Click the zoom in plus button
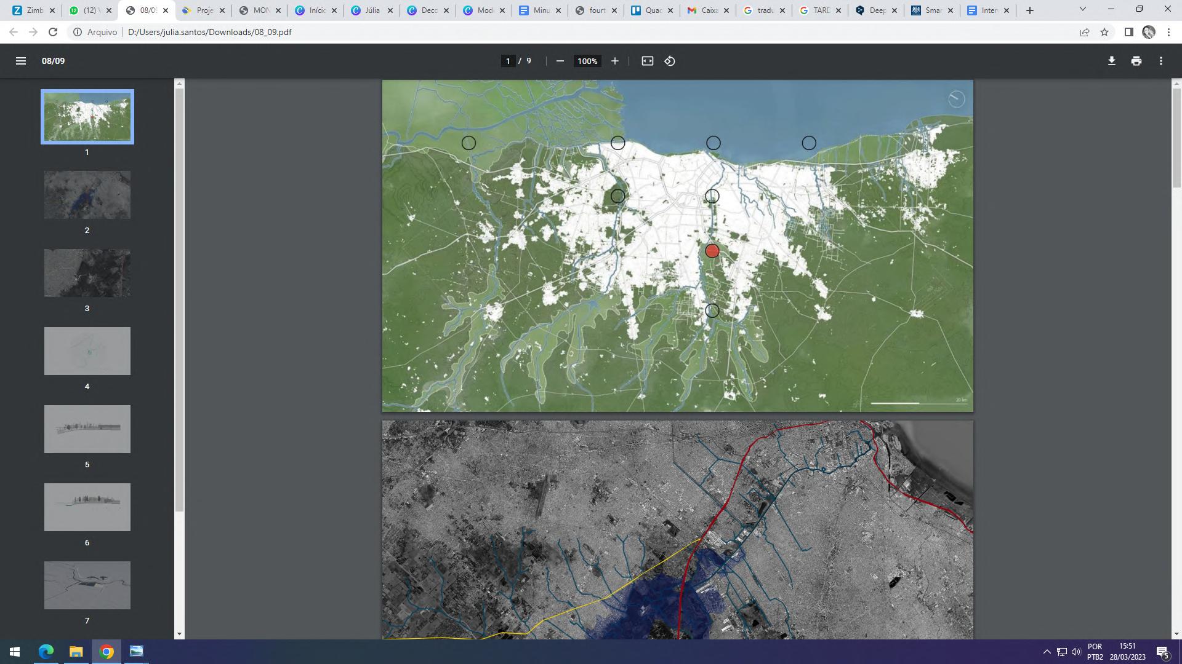This screenshot has height=664, width=1182. [x=614, y=61]
